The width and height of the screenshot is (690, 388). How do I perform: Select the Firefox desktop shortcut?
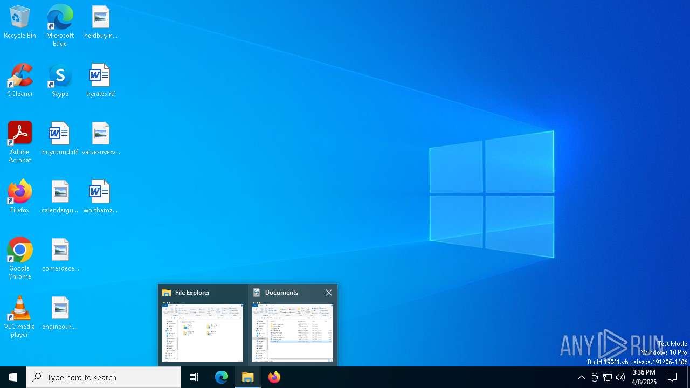pyautogui.click(x=20, y=197)
